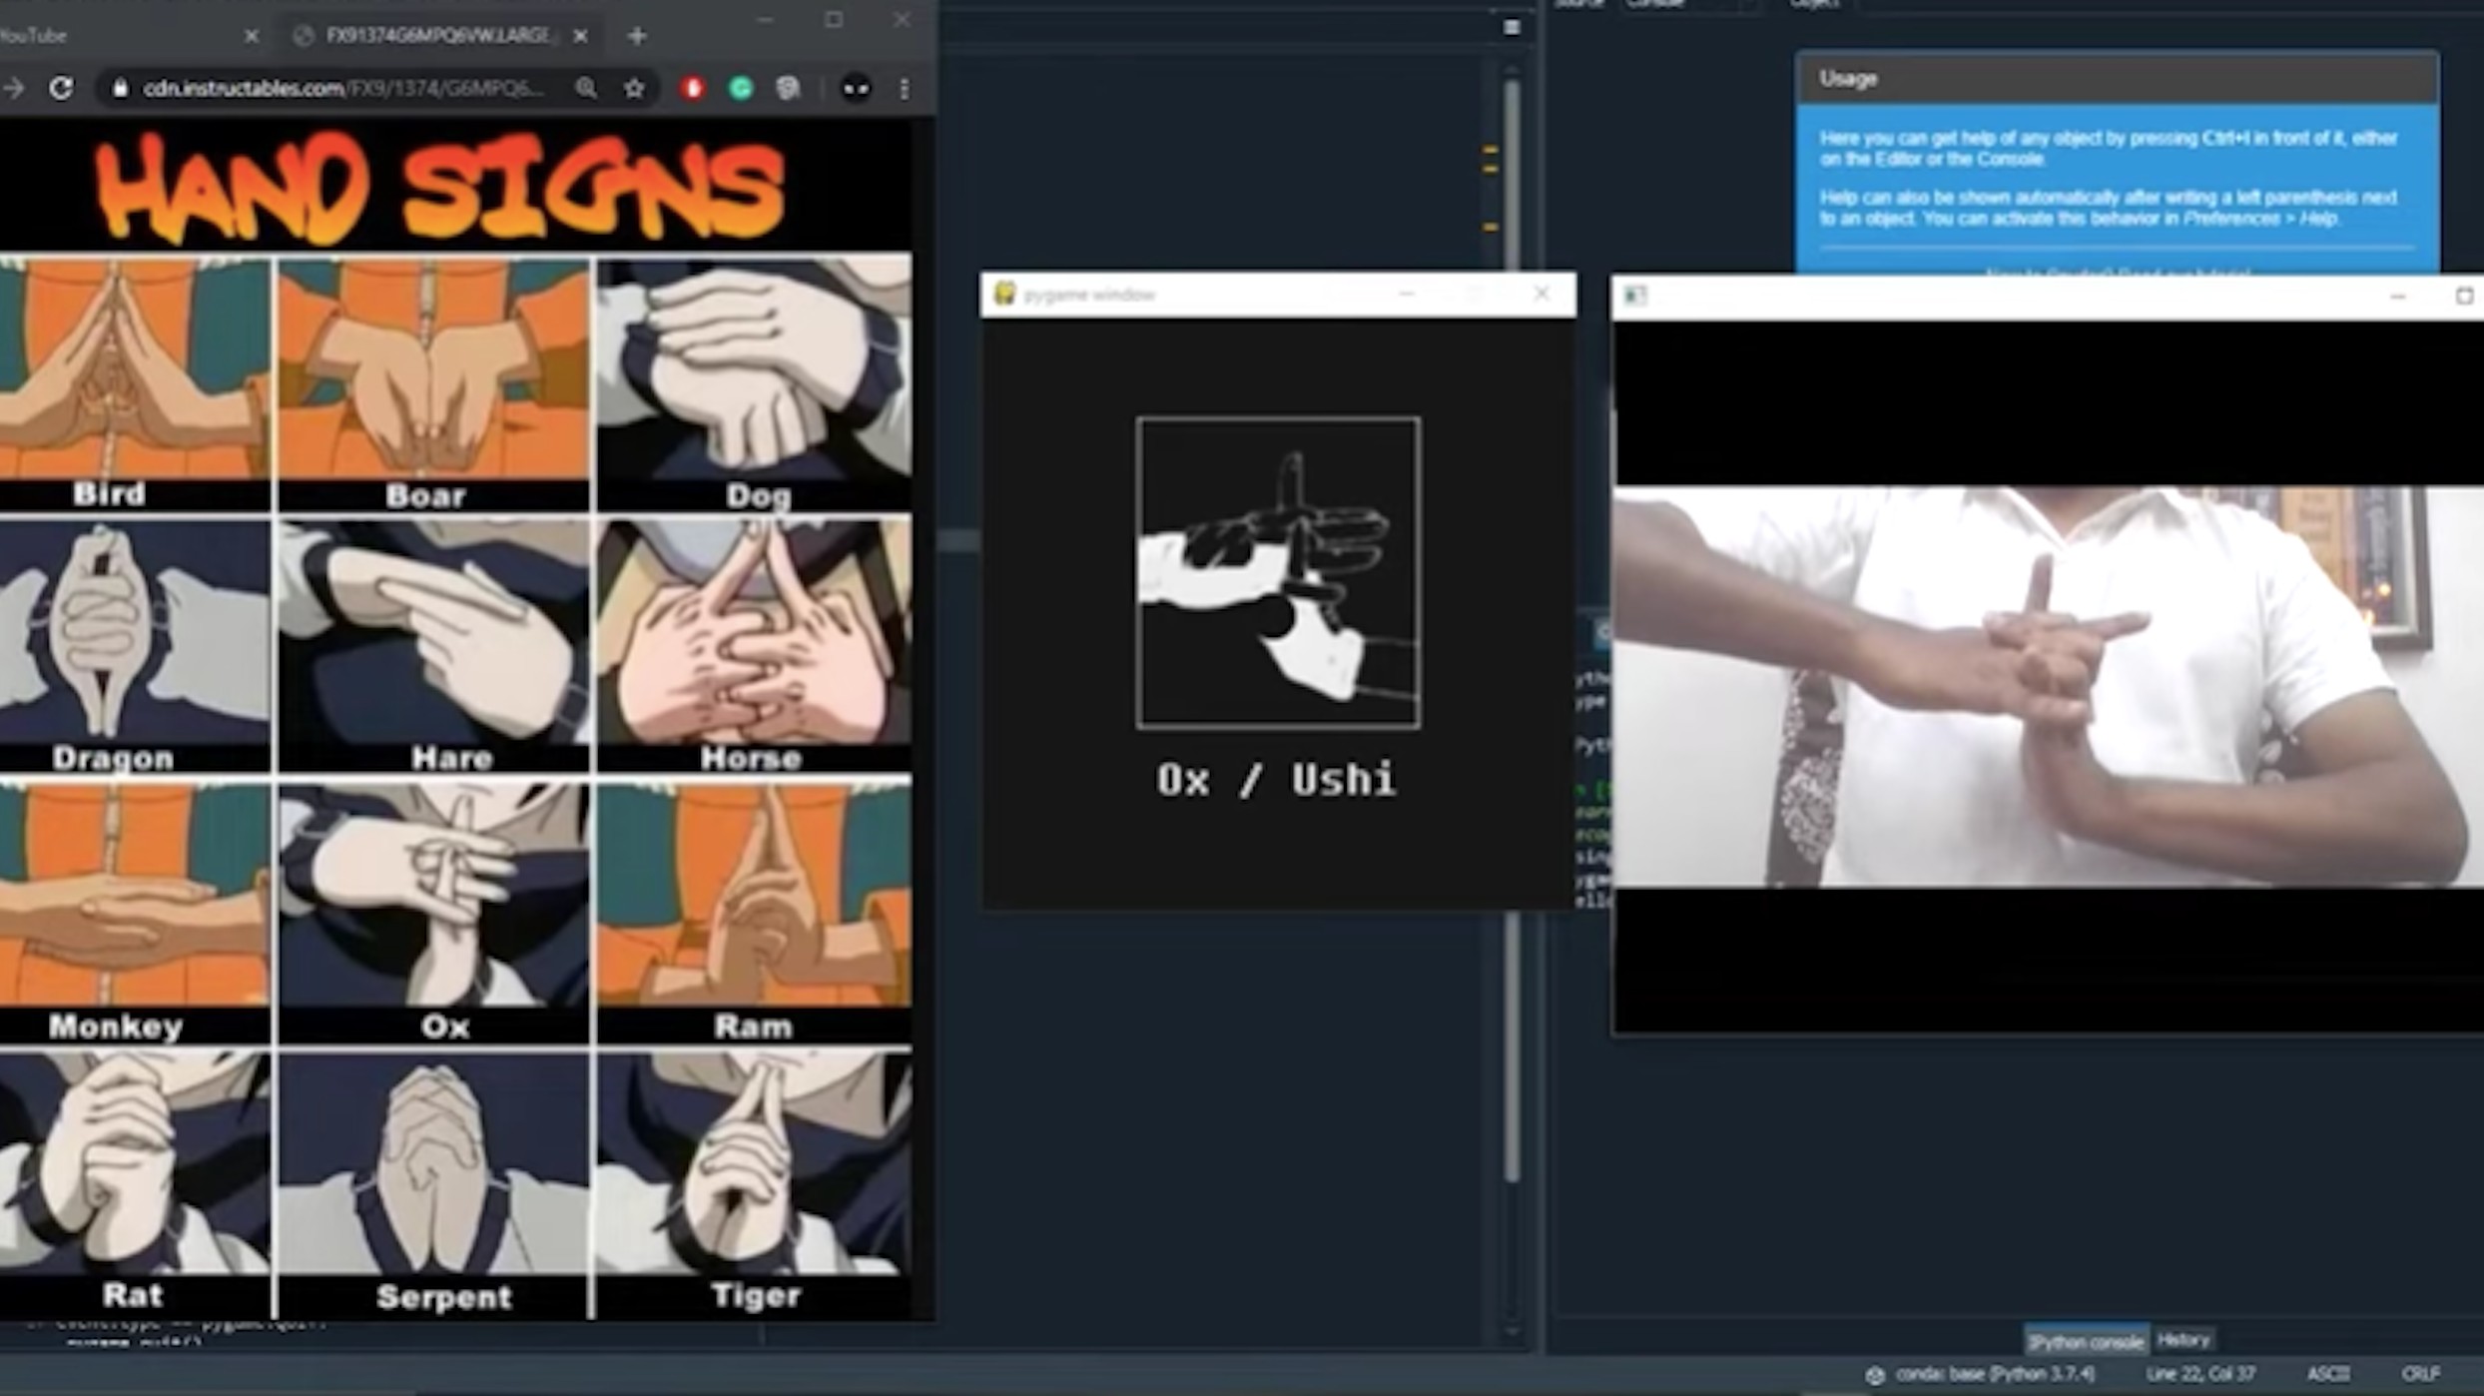Click the webcam window title icon
Viewport: 2484px width, 1396px height.
(x=1634, y=296)
